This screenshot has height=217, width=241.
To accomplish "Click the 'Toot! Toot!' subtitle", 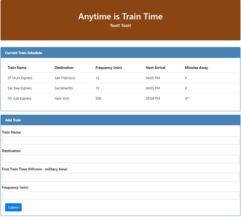I will tap(120, 25).
